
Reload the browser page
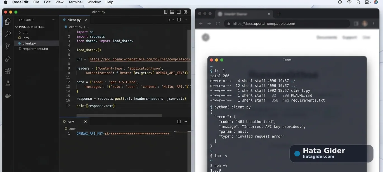click(x=218, y=24)
